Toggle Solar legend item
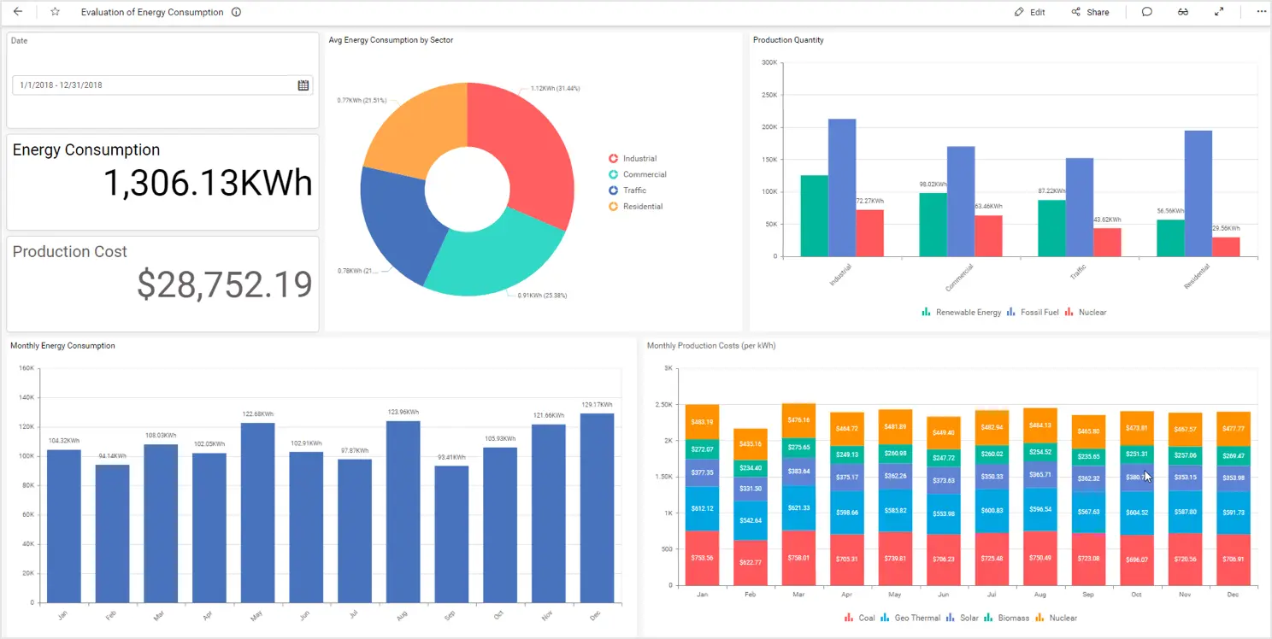Image resolution: width=1272 pixels, height=639 pixels. point(962,618)
